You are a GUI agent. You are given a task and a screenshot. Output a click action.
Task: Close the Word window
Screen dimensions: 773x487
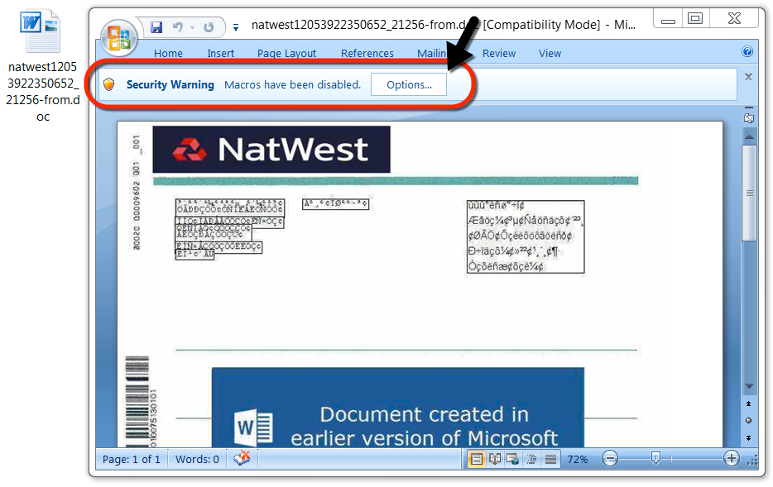pos(734,19)
